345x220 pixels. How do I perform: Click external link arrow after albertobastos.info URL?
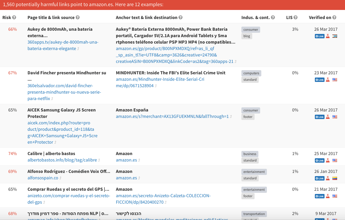pyautogui.click(x=99, y=160)
